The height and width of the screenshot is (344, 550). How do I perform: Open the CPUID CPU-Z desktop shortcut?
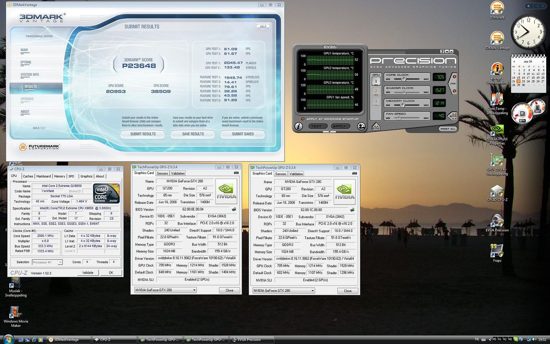click(x=497, y=193)
